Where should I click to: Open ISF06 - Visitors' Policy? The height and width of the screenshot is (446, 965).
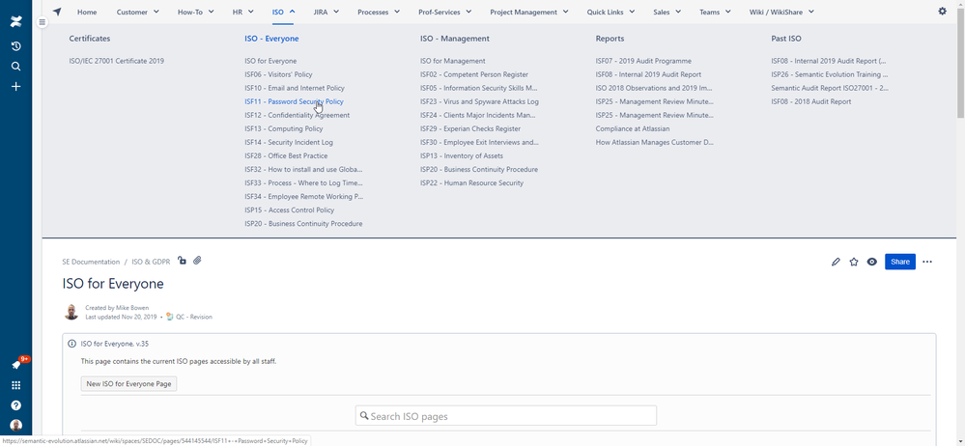[278, 74]
